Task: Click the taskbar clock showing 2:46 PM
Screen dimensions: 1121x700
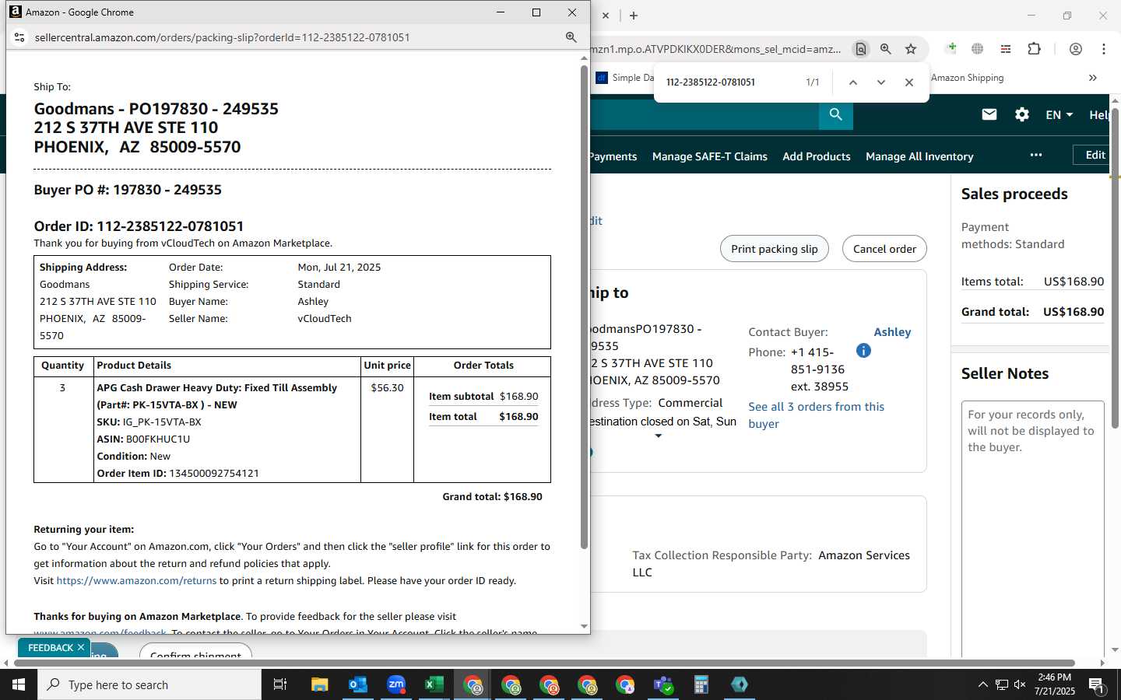Action: click(x=1055, y=684)
